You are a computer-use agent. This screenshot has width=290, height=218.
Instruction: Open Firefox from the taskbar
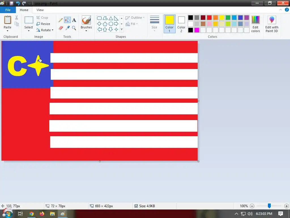click(x=42, y=214)
